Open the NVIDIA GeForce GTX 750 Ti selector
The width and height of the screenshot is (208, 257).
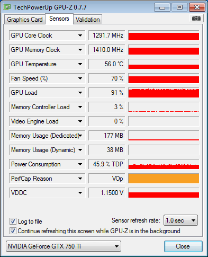point(64,246)
